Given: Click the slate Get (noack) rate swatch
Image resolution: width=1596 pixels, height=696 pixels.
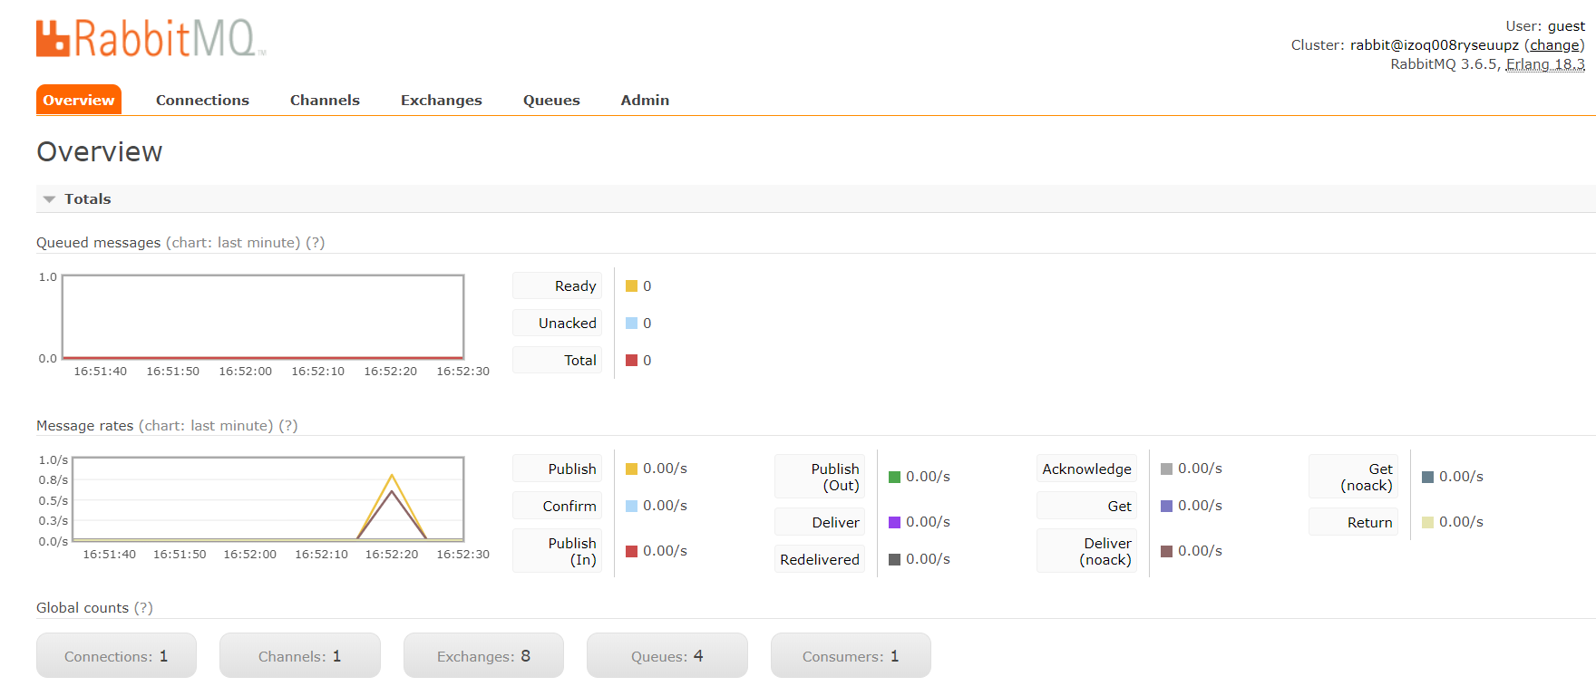Looking at the screenshot, I should pyautogui.click(x=1427, y=477).
